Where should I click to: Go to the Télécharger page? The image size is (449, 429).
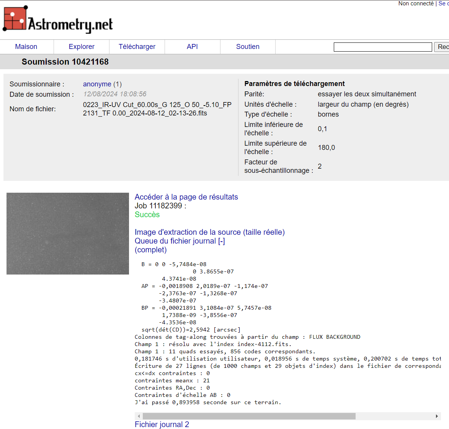click(137, 47)
